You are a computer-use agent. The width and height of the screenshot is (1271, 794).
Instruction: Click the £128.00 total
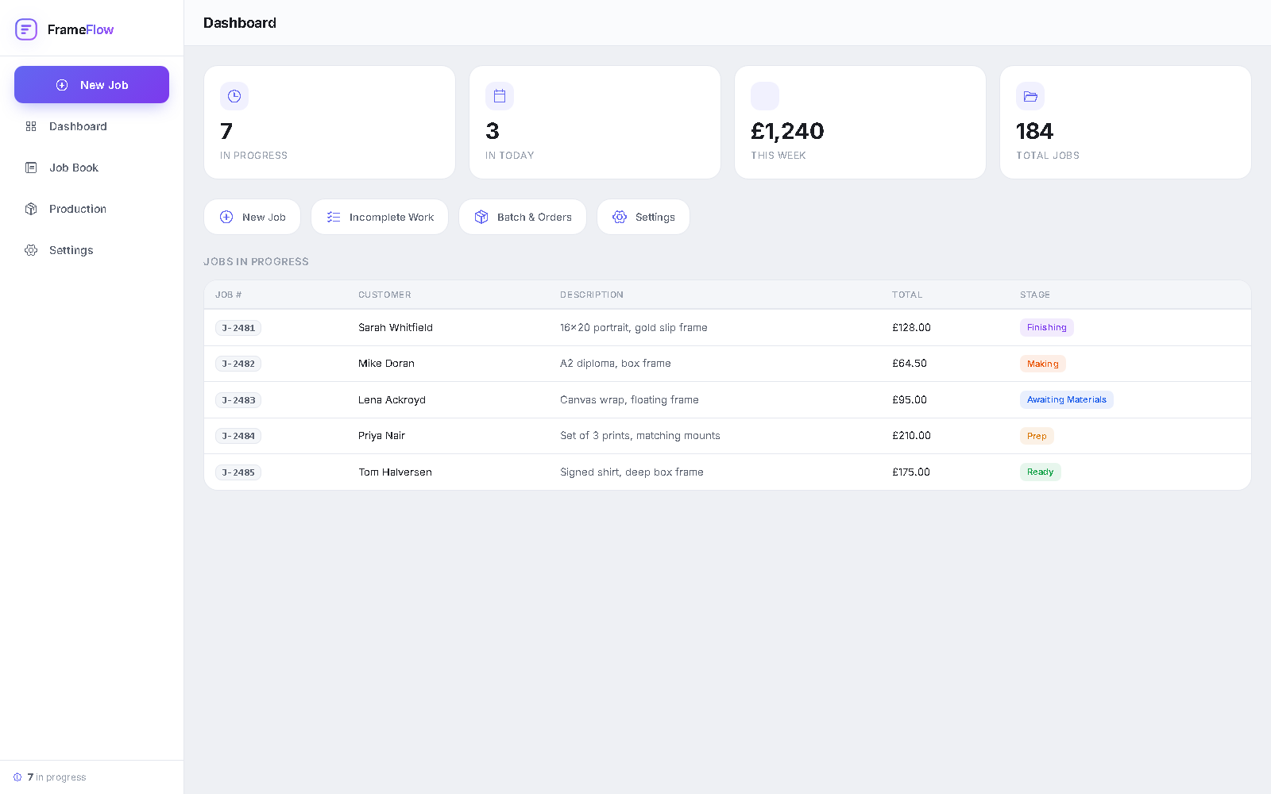(x=911, y=327)
